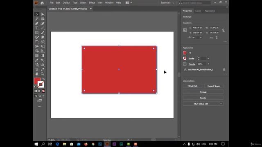This screenshot has height=147, width=262.
Task: Select the Line Segment tool
Action: (x=43, y=28)
